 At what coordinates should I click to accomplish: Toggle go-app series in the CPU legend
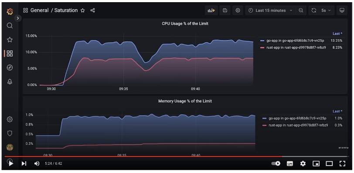[295, 40]
